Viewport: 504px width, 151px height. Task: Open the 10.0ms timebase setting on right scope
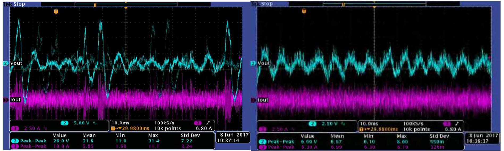tap(369, 124)
